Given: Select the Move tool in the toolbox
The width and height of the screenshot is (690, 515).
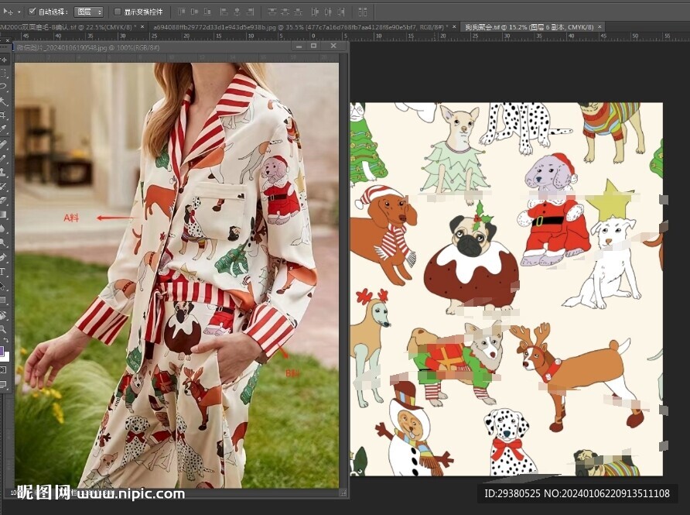Looking at the screenshot, I should click(4, 60).
